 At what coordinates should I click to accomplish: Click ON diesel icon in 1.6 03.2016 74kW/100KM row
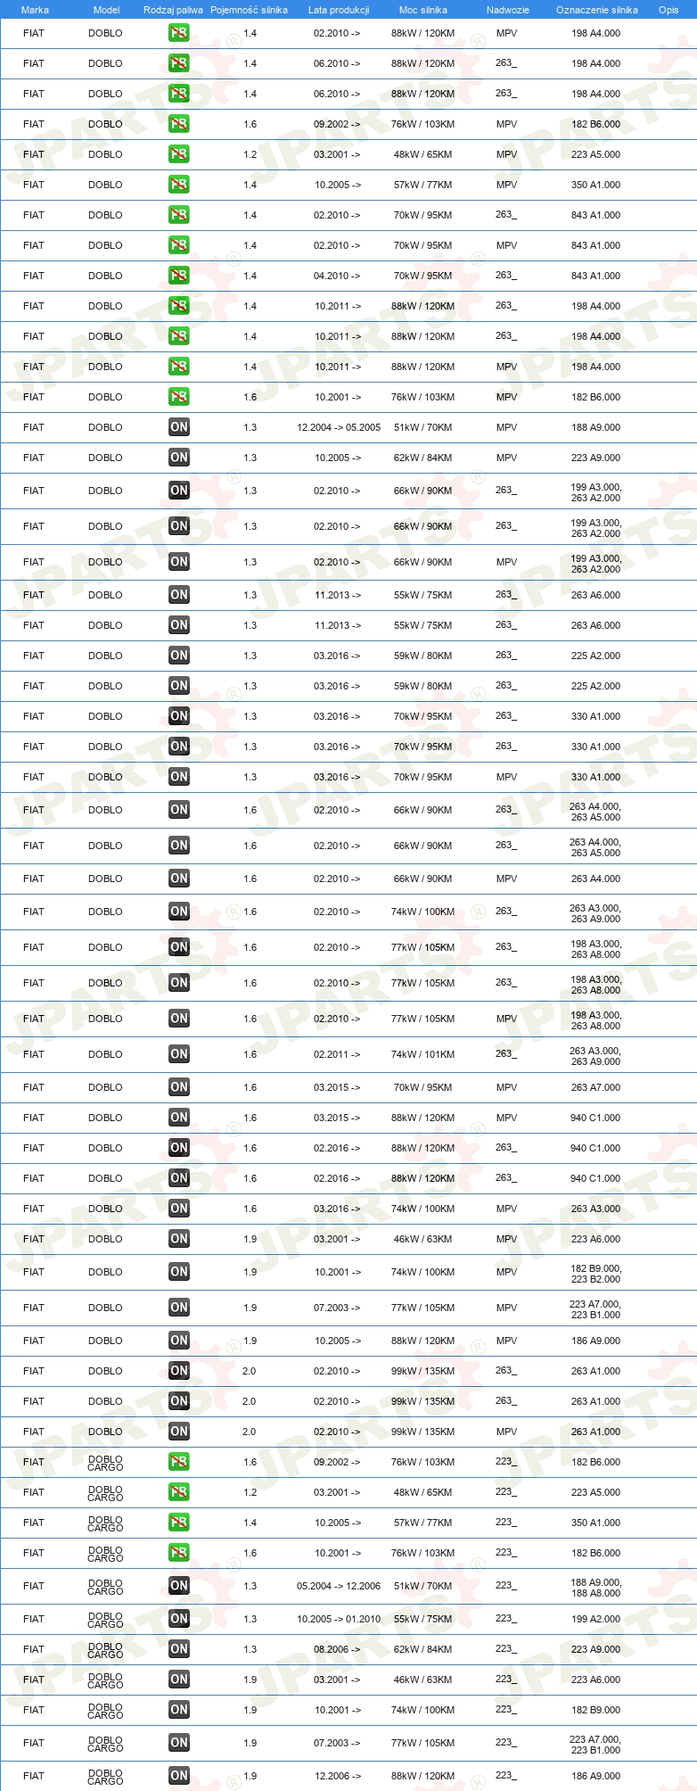coord(179,1209)
